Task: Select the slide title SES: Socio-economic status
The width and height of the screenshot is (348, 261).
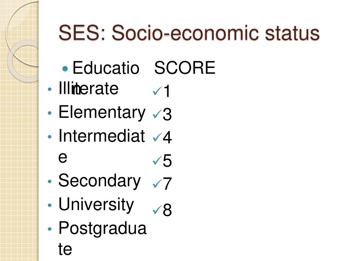Action: pyautogui.click(x=189, y=33)
